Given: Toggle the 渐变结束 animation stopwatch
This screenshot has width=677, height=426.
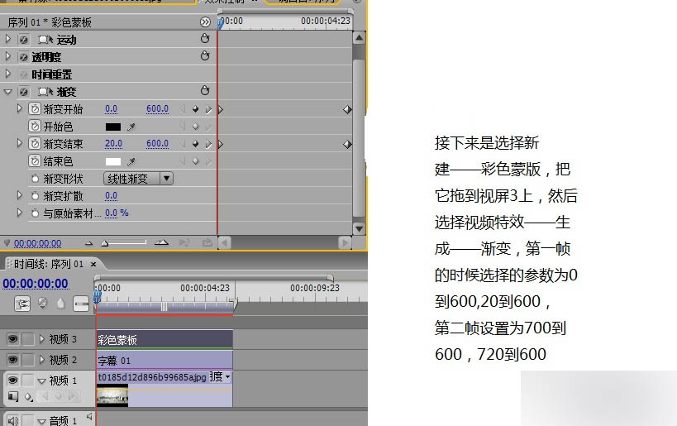Looking at the screenshot, I should tap(35, 143).
